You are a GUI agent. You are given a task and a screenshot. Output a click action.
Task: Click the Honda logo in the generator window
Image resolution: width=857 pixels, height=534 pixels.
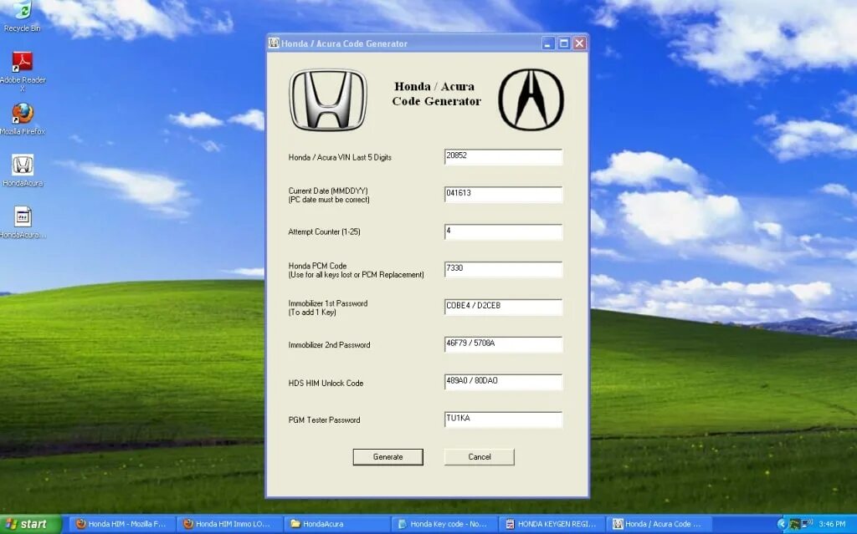tap(328, 99)
